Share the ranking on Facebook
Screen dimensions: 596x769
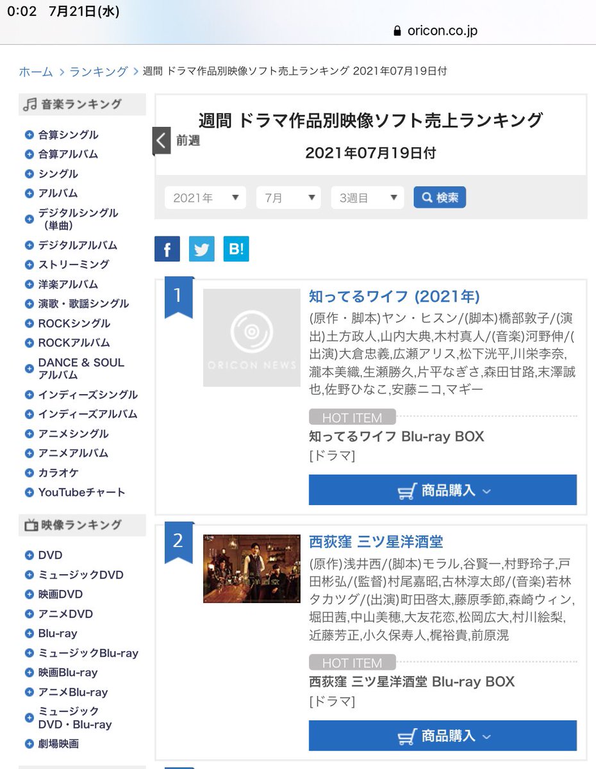coord(167,249)
